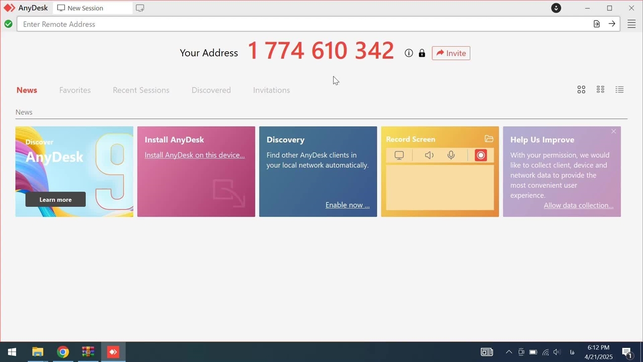
Task: Toggle microphone in Record Screen card
Action: [451, 155]
